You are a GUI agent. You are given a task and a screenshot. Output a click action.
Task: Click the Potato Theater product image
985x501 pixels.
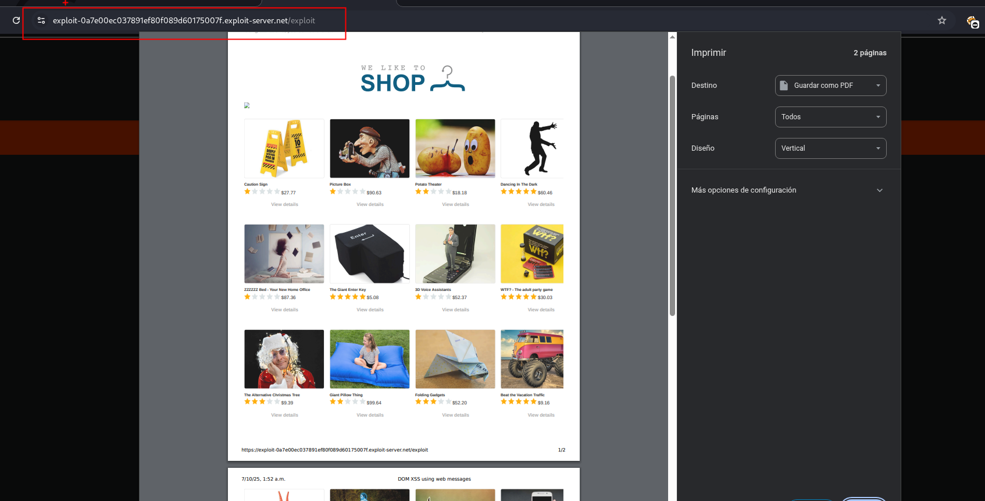click(x=455, y=148)
